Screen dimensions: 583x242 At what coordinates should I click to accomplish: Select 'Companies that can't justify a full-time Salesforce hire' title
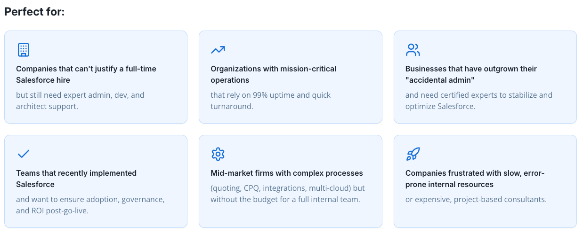[86, 74]
